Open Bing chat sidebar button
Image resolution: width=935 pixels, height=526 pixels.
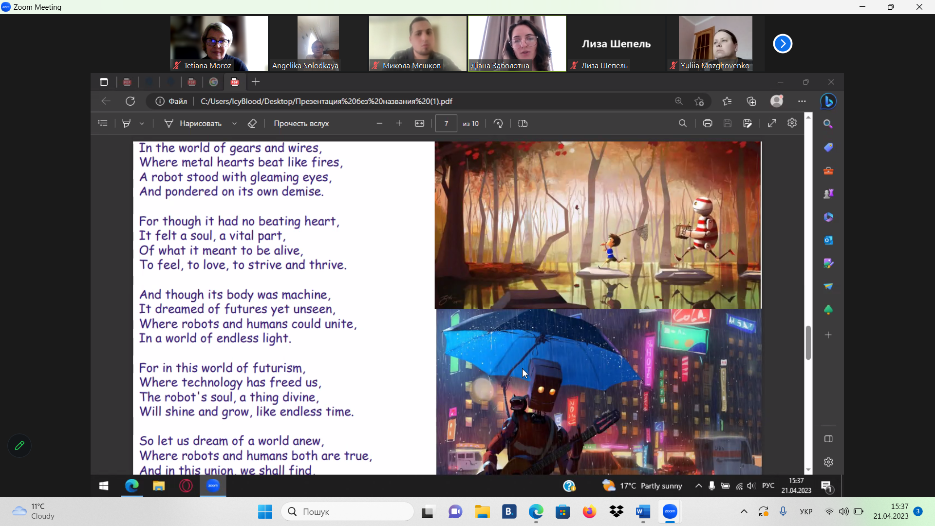828,101
